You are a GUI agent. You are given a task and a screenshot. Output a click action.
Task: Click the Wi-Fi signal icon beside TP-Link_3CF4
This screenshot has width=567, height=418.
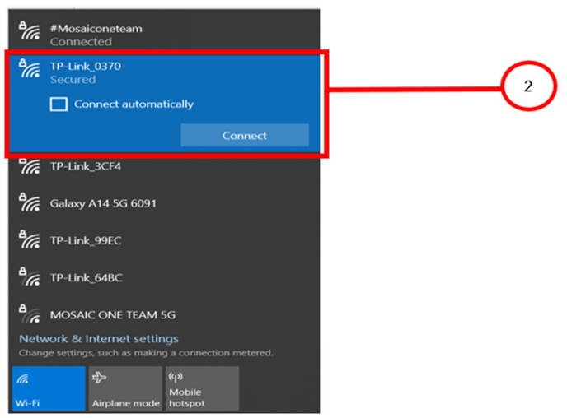[30, 166]
